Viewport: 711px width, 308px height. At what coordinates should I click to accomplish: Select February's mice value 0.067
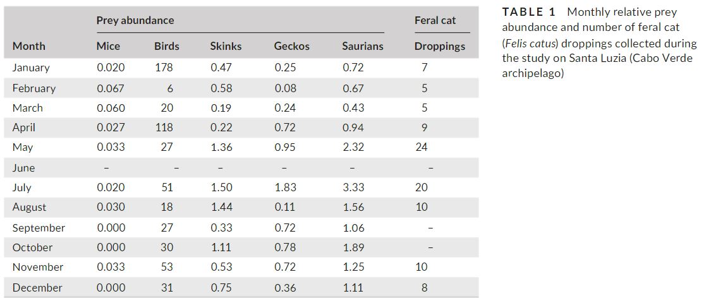[111, 88]
